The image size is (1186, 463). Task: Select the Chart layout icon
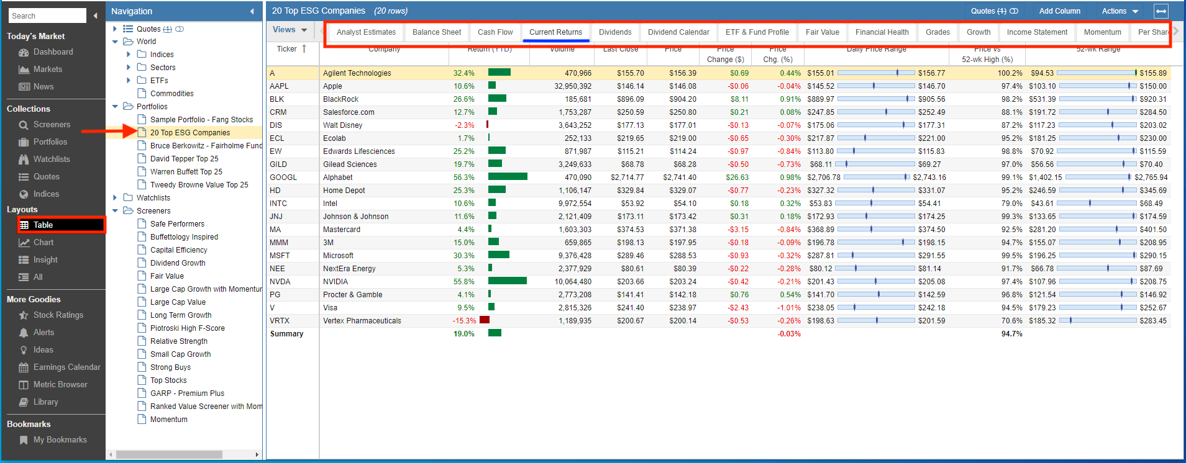coord(24,243)
